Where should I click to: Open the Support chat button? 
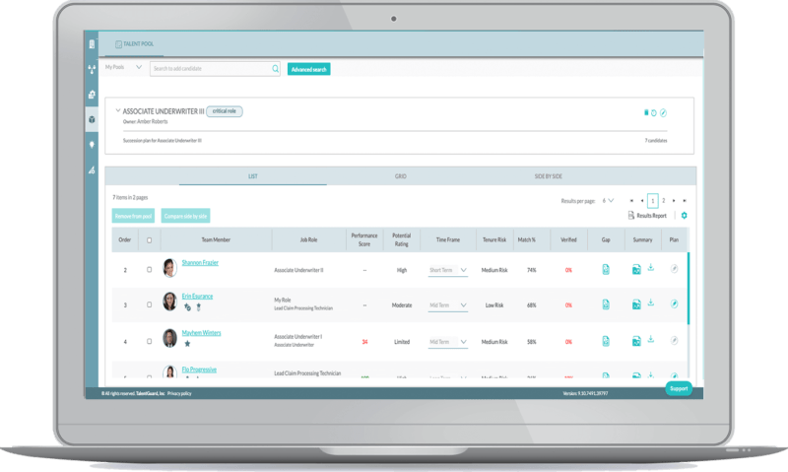click(679, 388)
